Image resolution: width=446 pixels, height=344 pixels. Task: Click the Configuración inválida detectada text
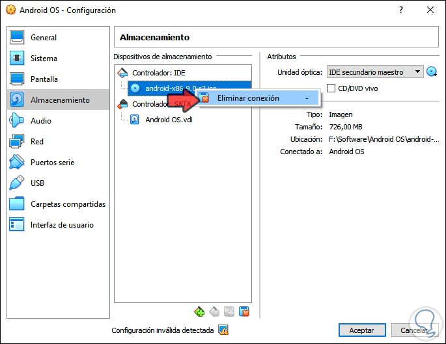click(162, 330)
